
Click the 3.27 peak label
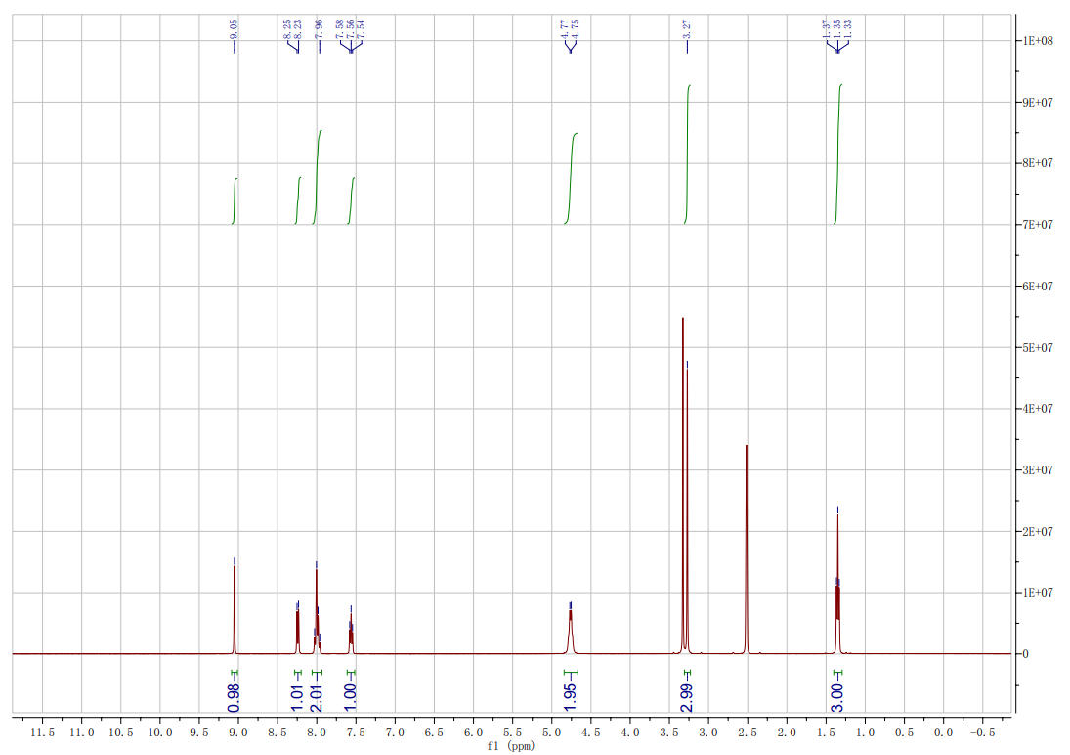click(x=687, y=28)
